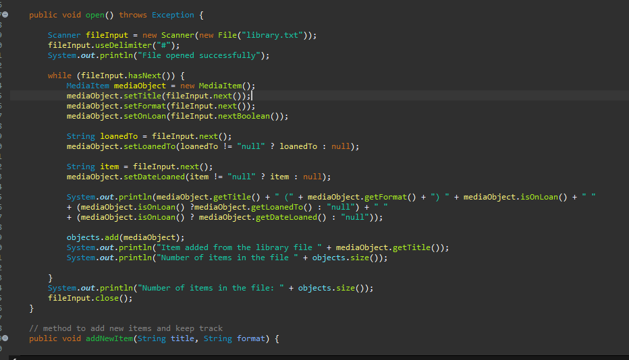Click the 'useDelimiter' method call
Image resolution: width=629 pixels, height=360 pixels.
click(x=123, y=45)
